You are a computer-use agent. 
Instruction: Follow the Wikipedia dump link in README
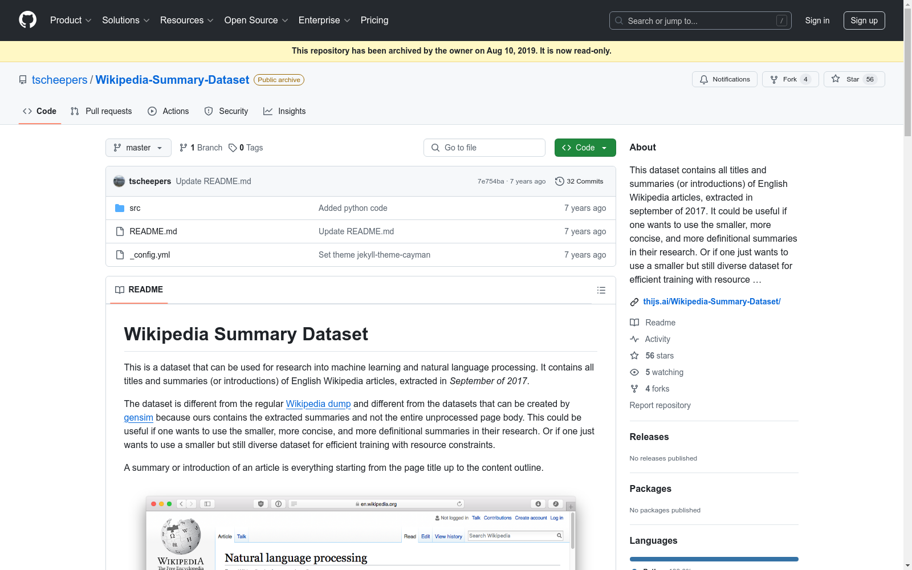(x=318, y=404)
